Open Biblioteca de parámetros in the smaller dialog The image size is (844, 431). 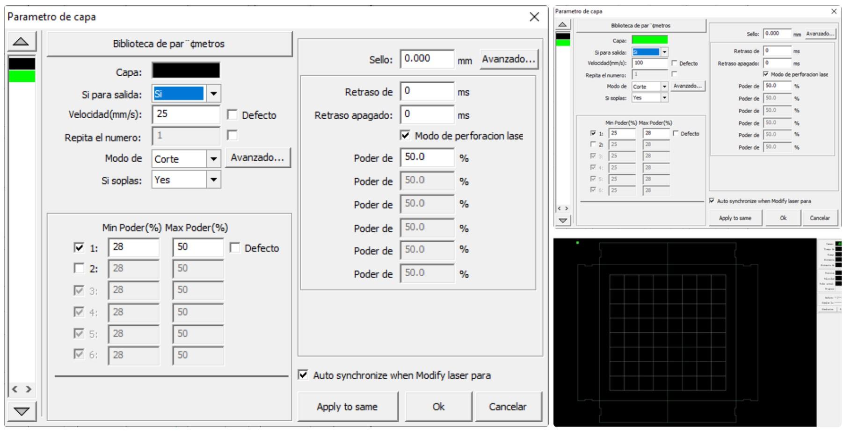pos(640,26)
